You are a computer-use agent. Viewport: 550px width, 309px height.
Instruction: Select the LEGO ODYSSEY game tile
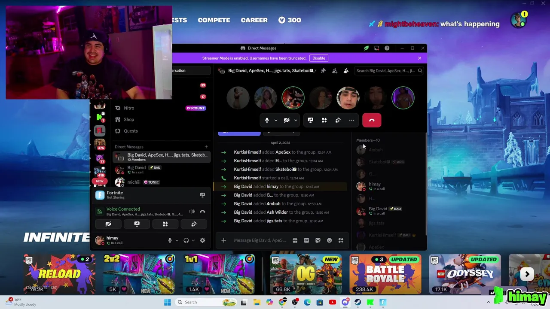pyautogui.click(x=465, y=274)
